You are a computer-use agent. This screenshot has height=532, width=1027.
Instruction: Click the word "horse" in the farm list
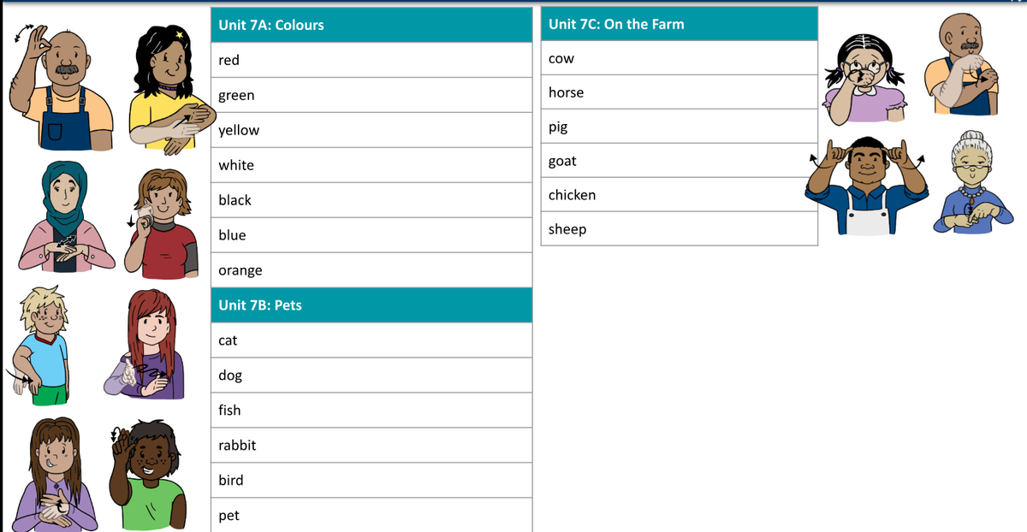pos(566,92)
